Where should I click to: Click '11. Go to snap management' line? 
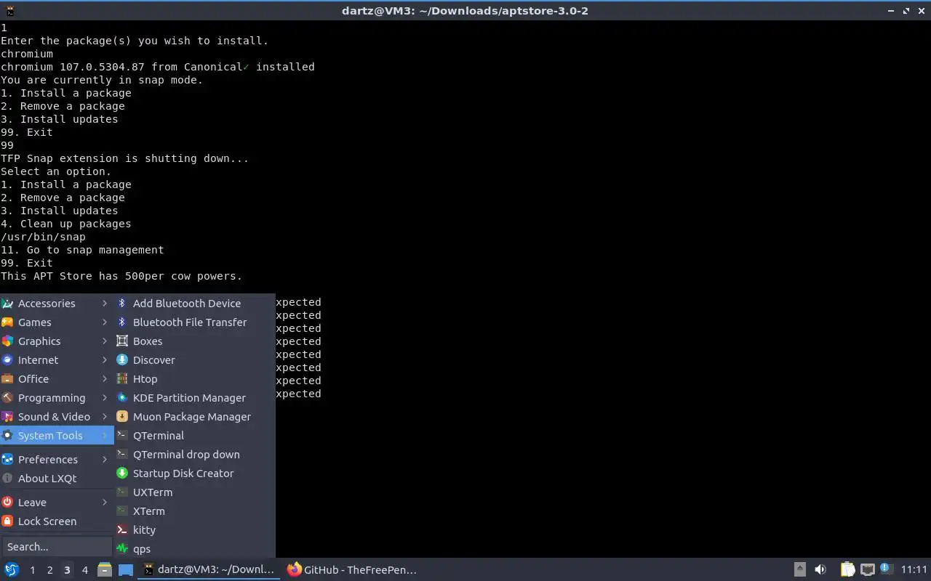point(82,250)
